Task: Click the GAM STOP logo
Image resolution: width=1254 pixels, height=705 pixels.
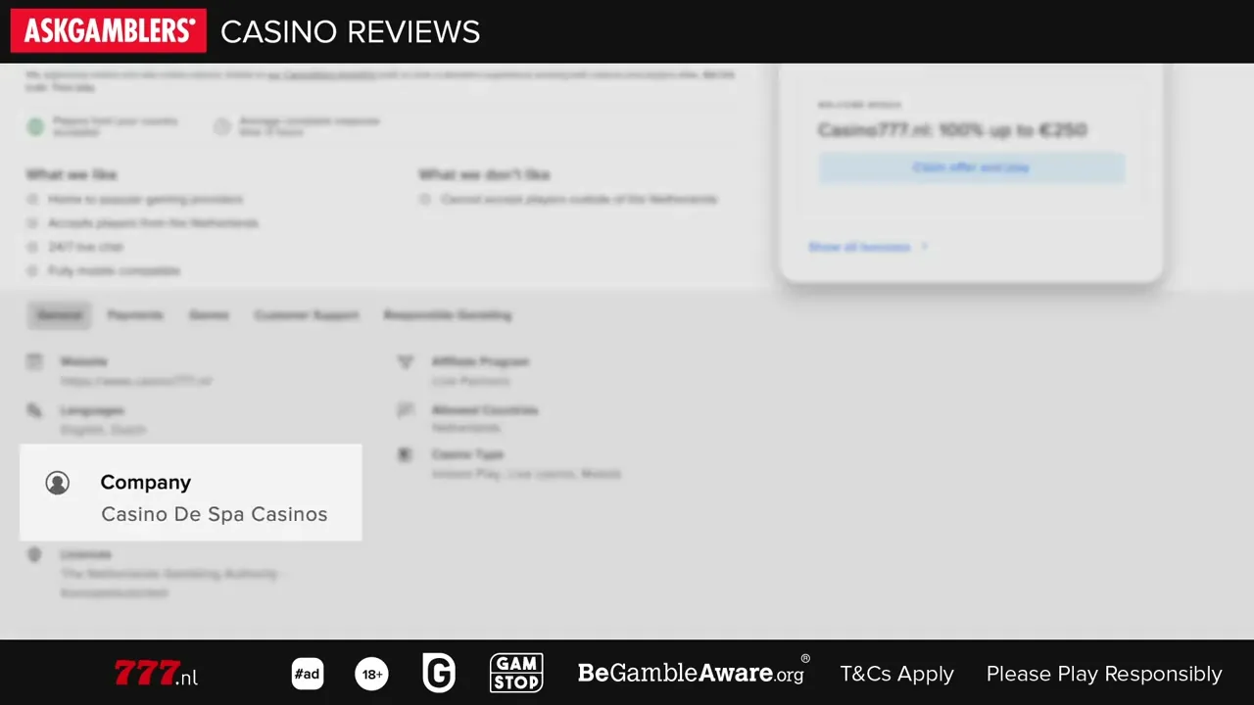Action: pyautogui.click(x=516, y=674)
